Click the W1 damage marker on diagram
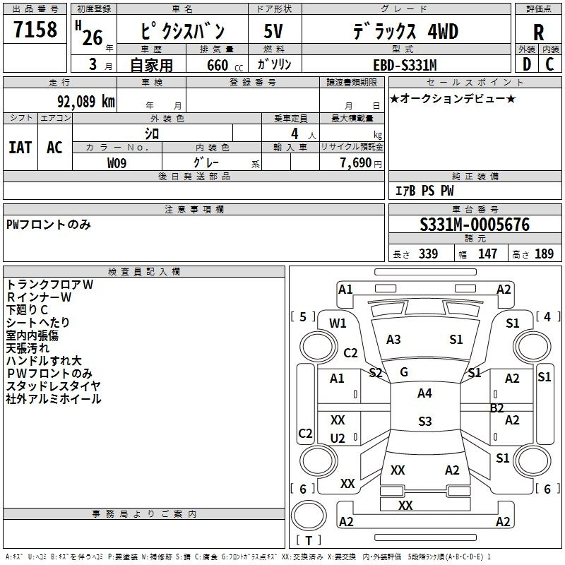The width and height of the screenshot is (565, 565). pyautogui.click(x=338, y=323)
